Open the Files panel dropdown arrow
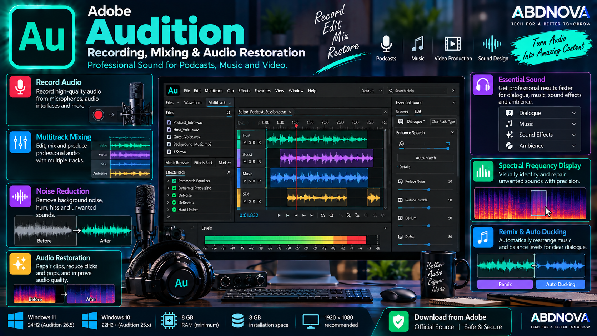597x336 pixels. tap(178, 103)
